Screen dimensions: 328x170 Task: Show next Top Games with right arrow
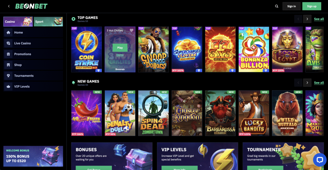click(307, 19)
